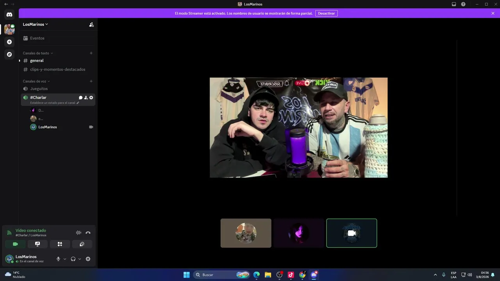The width and height of the screenshot is (500, 281).
Task: Dismiss the Streamer mode banner
Action: coord(493,13)
